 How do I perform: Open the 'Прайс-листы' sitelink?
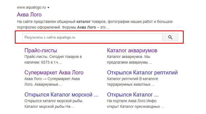[41, 50]
